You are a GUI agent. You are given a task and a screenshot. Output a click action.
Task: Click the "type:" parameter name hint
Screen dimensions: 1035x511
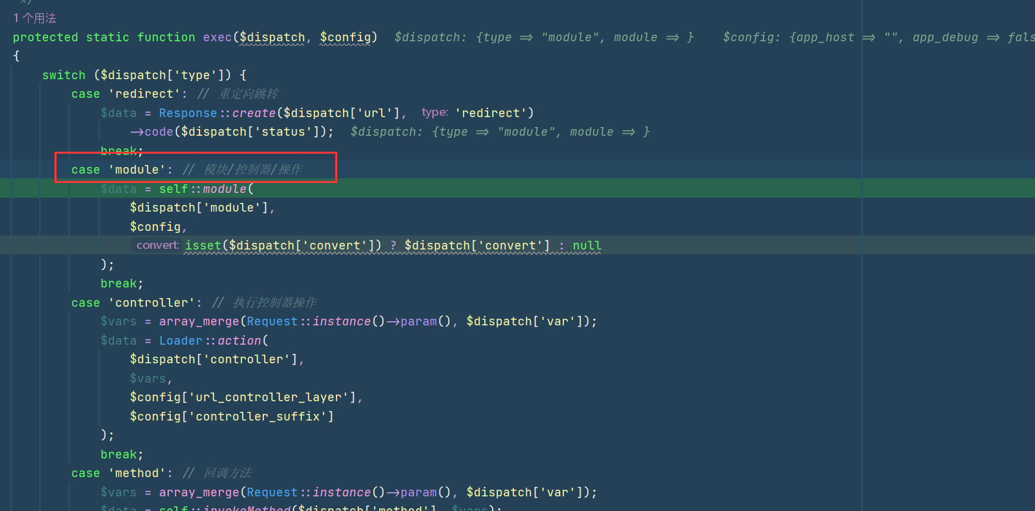tap(434, 113)
